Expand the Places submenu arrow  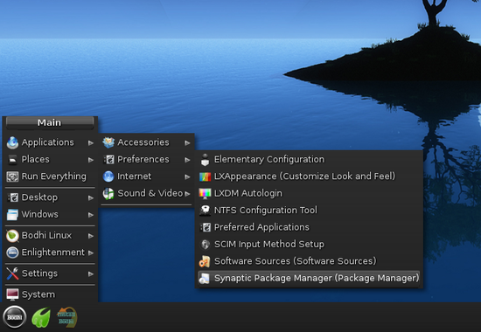click(90, 160)
